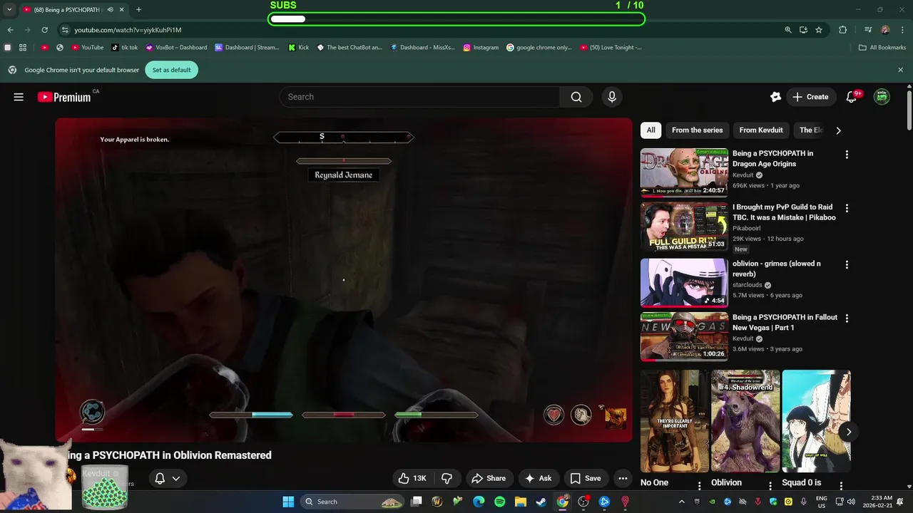
Task: Show next filter chips with arrow
Action: 838,130
